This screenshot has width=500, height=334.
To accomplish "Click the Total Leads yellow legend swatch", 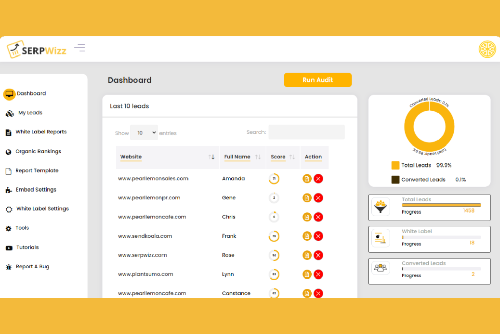I will pos(395,165).
